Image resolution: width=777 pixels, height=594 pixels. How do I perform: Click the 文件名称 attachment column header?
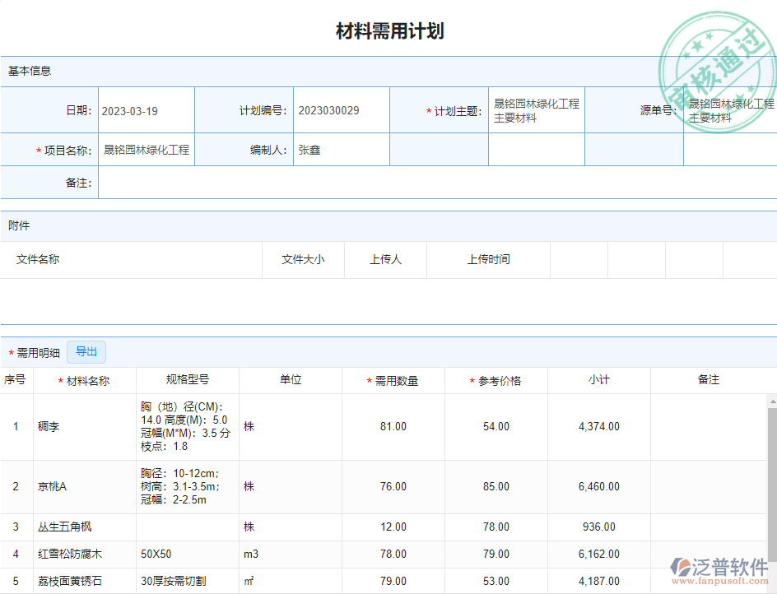(38, 259)
